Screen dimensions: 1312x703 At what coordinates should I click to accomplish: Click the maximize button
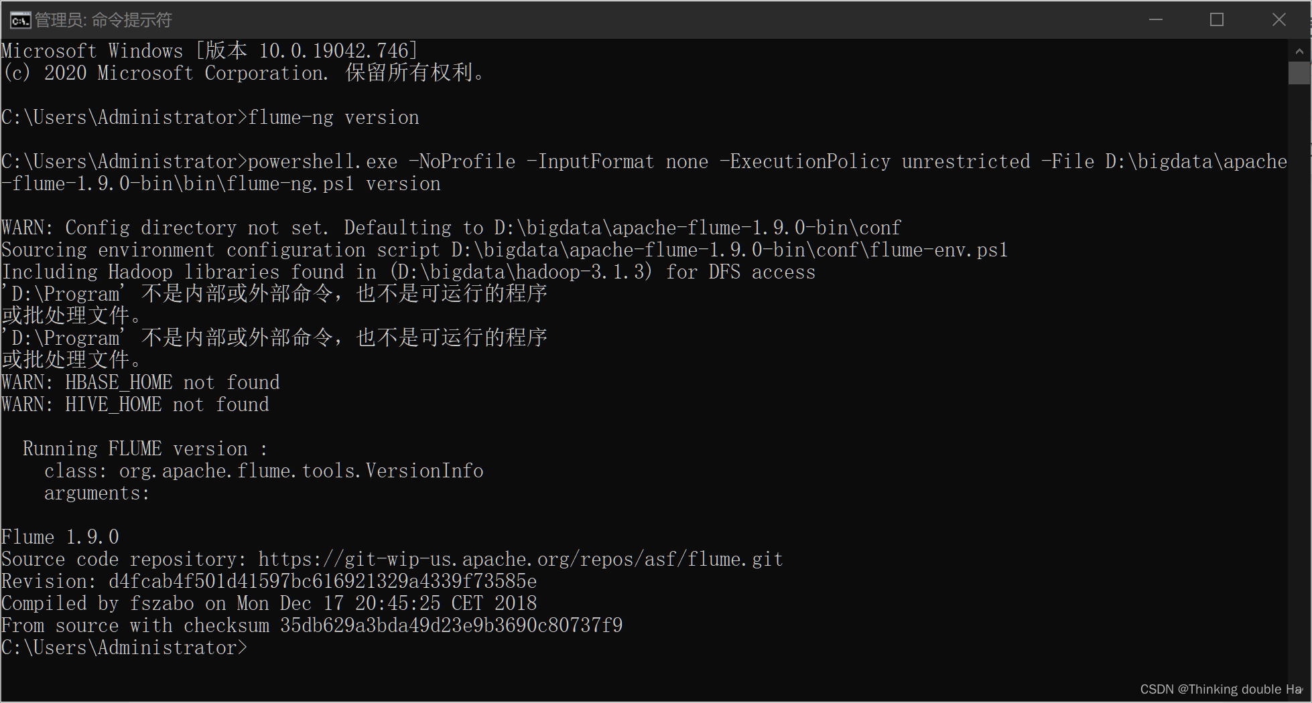pos(1217,19)
